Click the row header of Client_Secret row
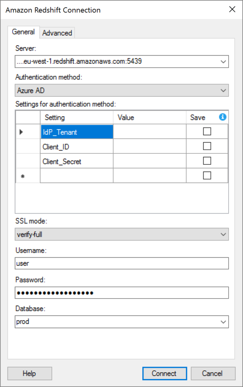 tap(28, 161)
